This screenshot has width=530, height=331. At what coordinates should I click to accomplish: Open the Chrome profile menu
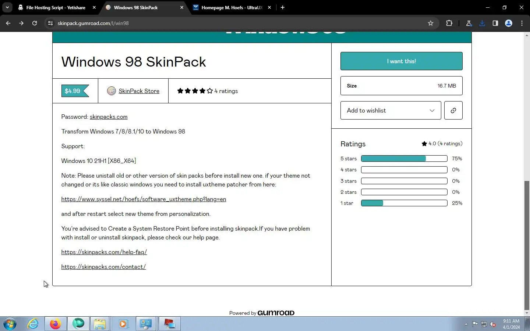[509, 23]
